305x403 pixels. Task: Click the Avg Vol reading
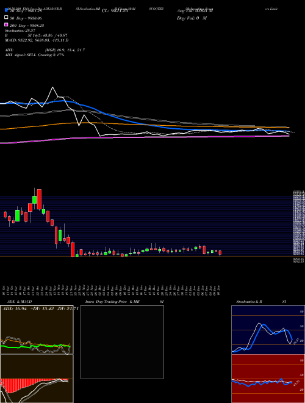195,11
